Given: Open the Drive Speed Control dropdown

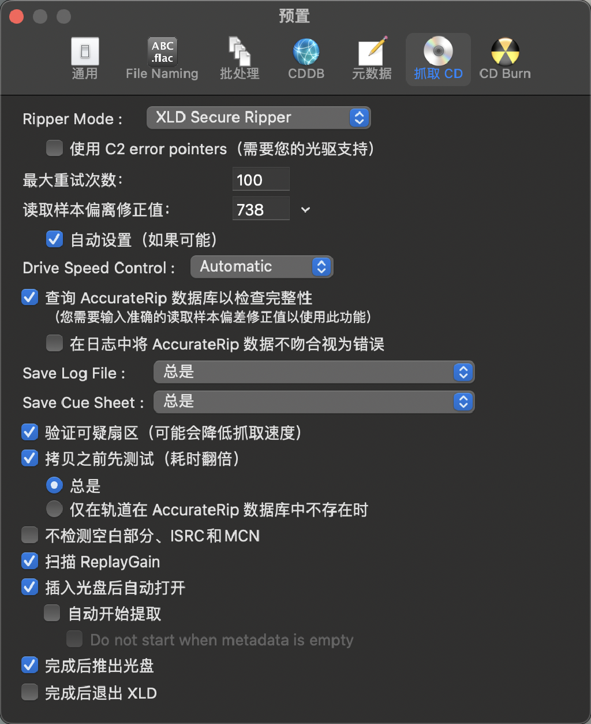Looking at the screenshot, I should pyautogui.click(x=262, y=266).
